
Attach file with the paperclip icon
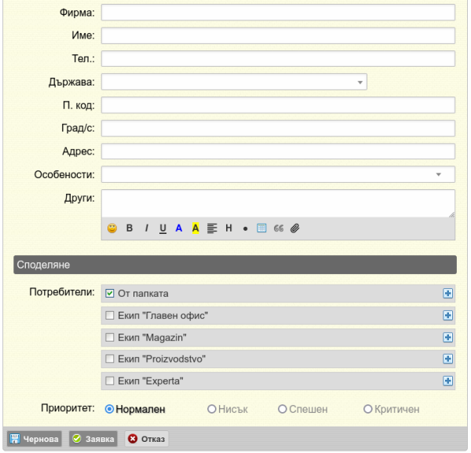pos(295,228)
